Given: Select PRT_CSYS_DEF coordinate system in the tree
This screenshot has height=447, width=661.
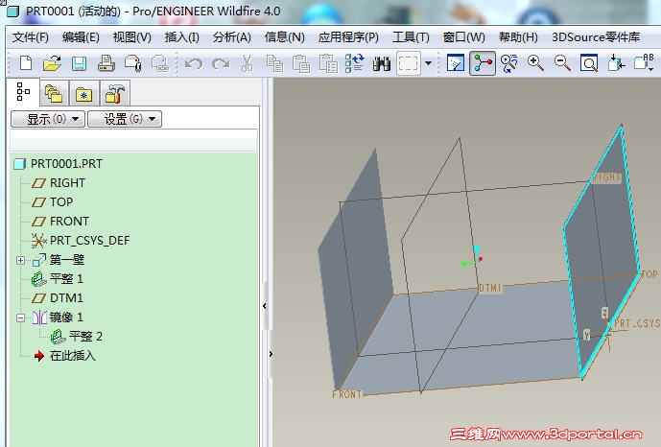Looking at the screenshot, I should tap(81, 241).
